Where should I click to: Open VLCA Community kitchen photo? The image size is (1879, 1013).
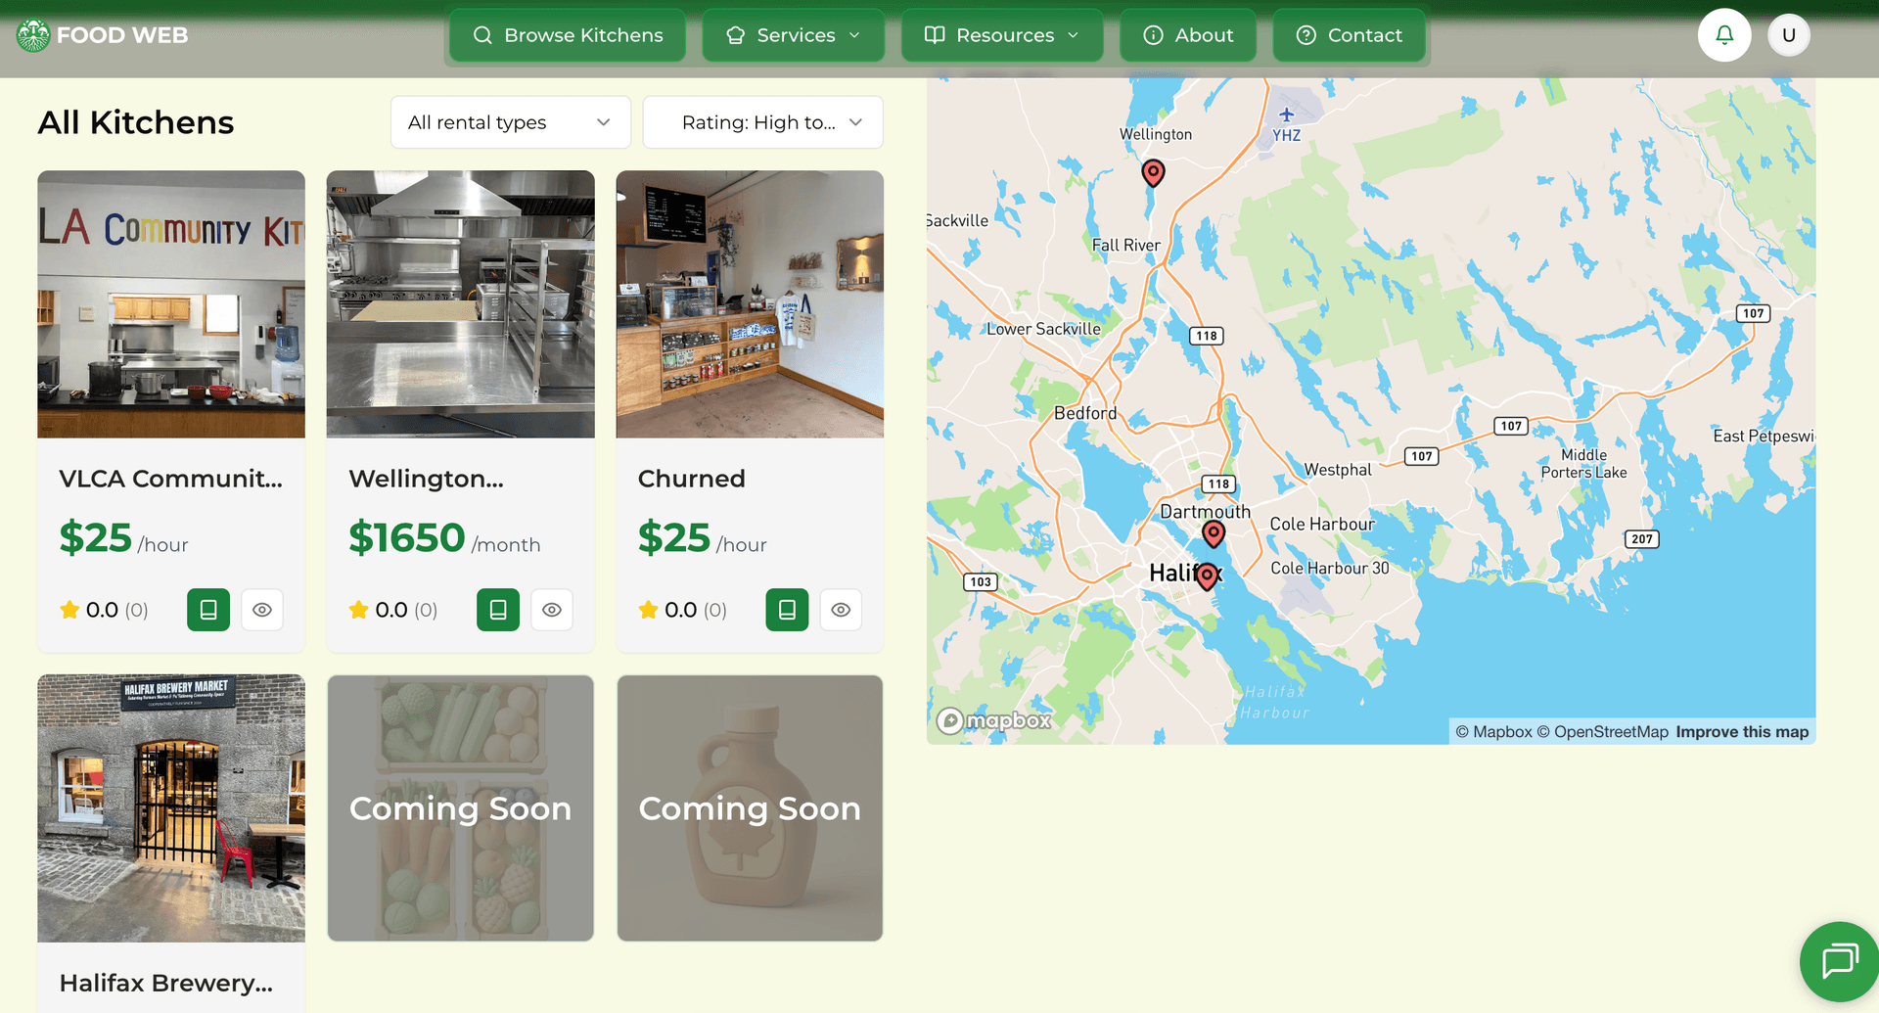171,304
